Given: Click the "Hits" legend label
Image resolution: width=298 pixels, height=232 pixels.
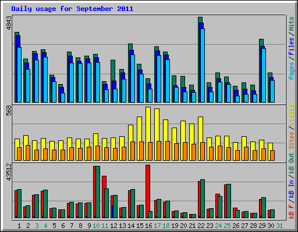Looking at the screenshot, I should tap(292, 24).
